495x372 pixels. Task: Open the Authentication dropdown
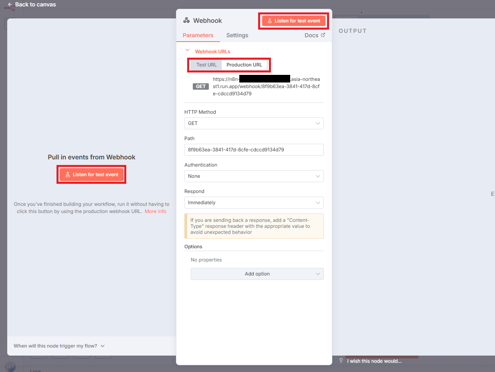point(254,176)
